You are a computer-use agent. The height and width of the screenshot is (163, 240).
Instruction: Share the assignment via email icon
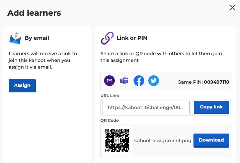pos(109,81)
